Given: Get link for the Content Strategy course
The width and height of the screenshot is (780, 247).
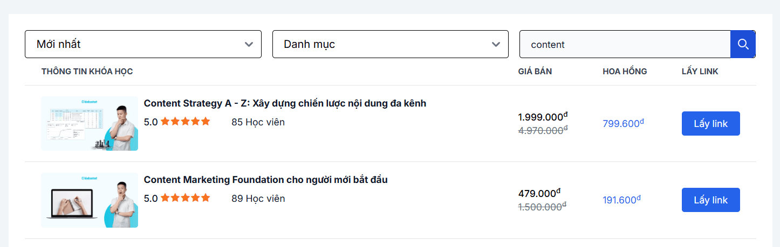Looking at the screenshot, I should coord(710,124).
